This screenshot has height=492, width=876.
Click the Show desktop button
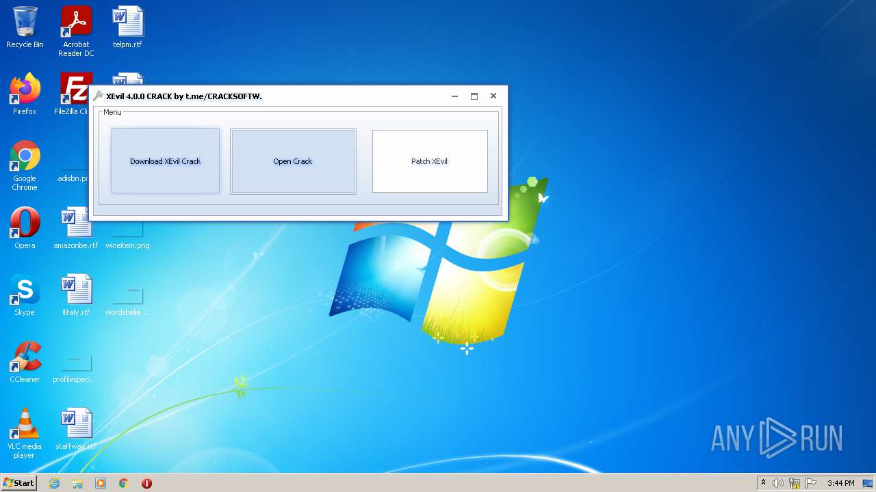[868, 483]
